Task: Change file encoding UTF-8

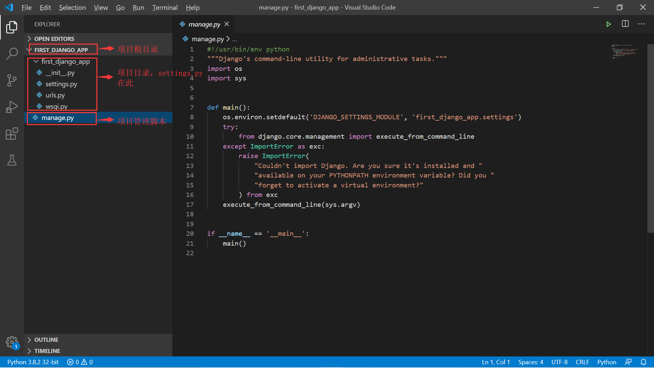Action: coord(559,362)
